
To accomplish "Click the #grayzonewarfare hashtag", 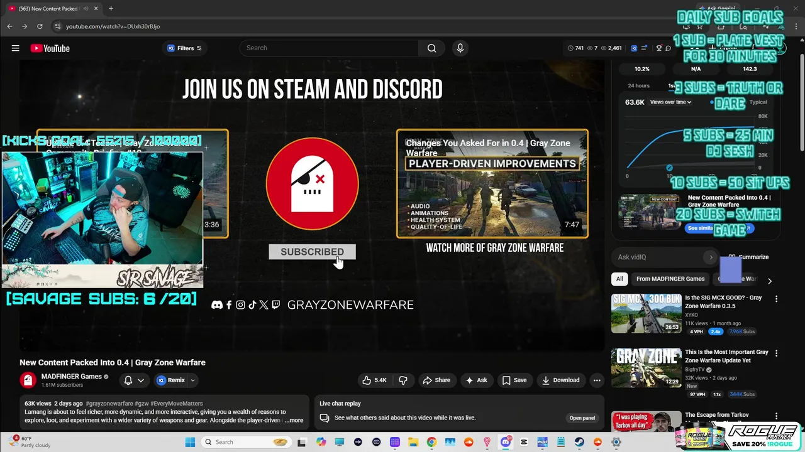I will (x=109, y=404).
